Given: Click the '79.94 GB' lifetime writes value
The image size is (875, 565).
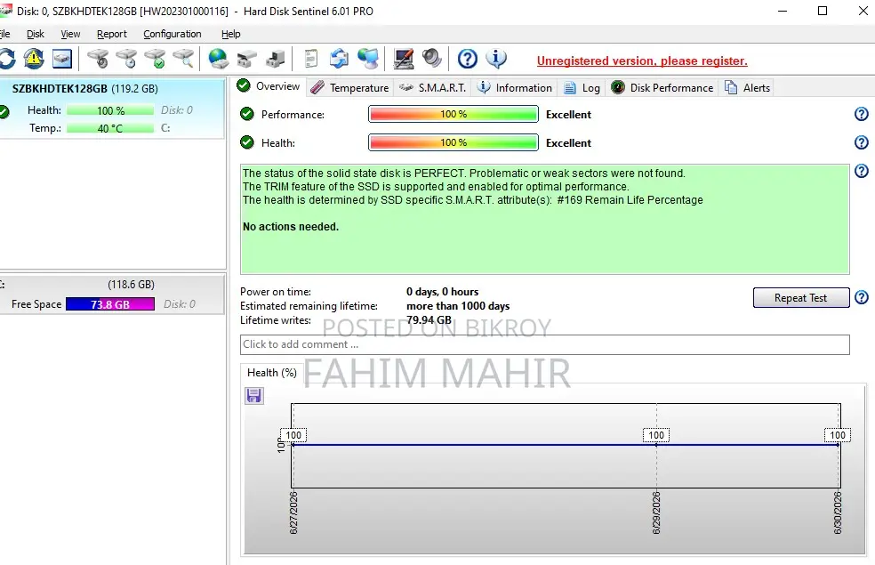Looking at the screenshot, I should point(429,320).
